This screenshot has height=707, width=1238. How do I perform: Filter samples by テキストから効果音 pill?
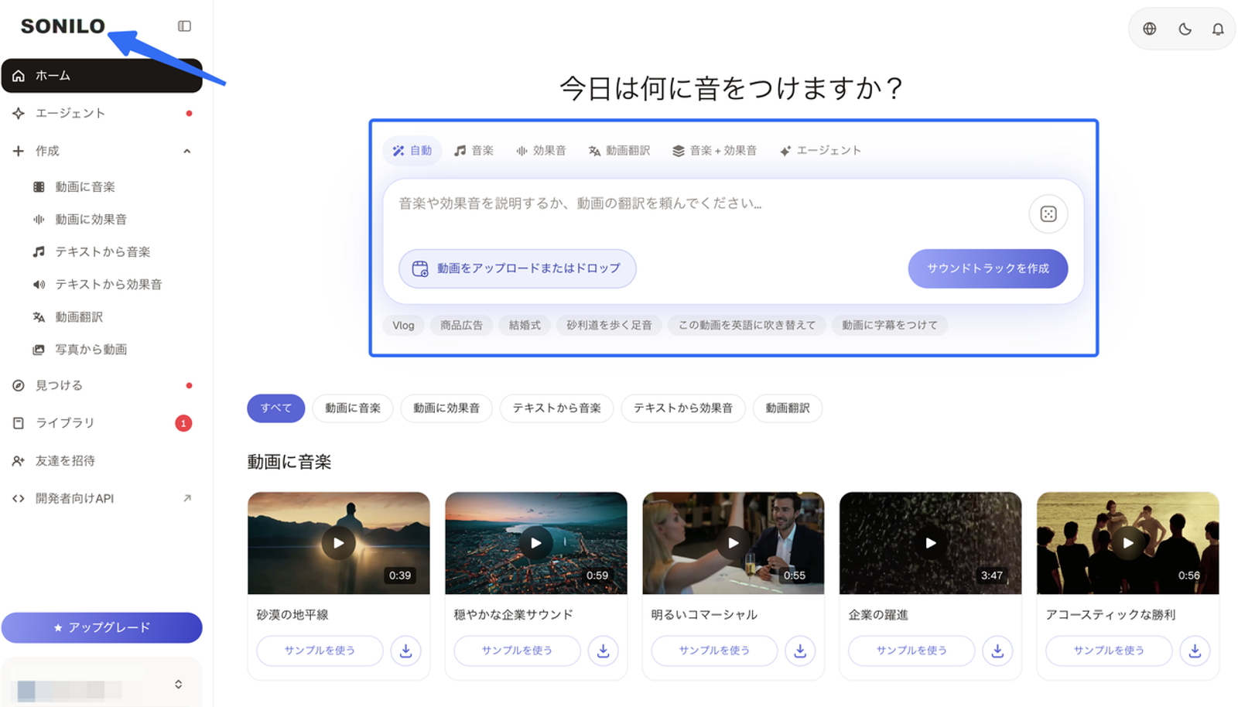click(x=683, y=408)
